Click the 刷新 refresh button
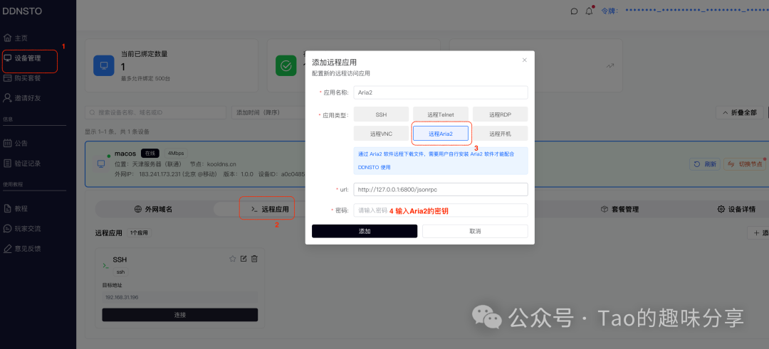The width and height of the screenshot is (769, 349). pyautogui.click(x=705, y=164)
